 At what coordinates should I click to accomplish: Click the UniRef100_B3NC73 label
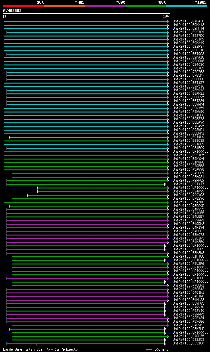coord(188,235)
